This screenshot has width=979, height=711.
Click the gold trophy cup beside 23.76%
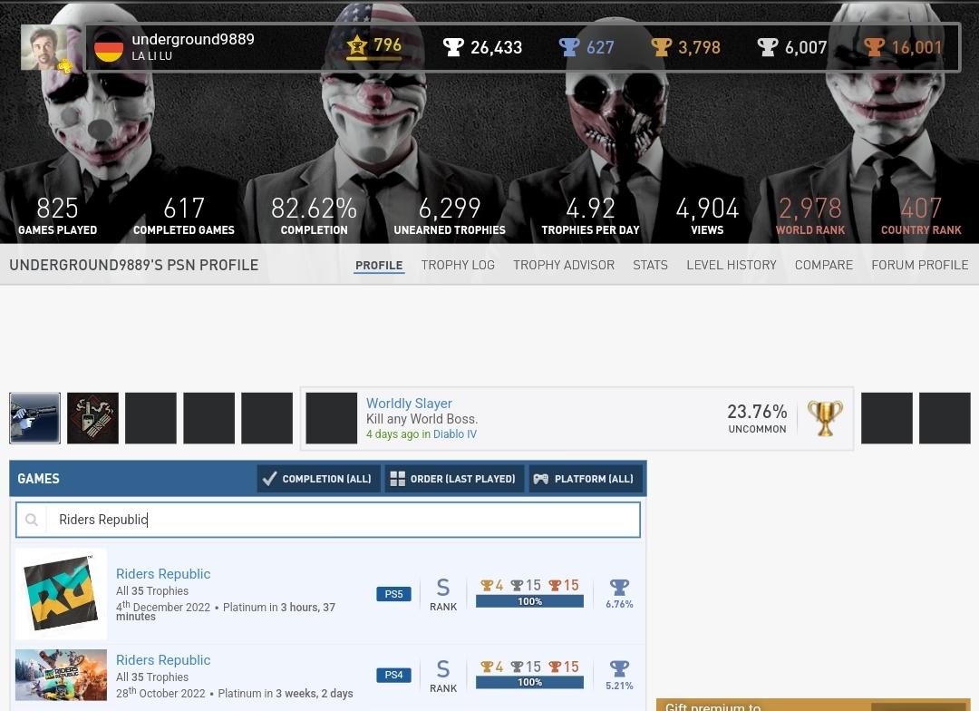(x=825, y=419)
